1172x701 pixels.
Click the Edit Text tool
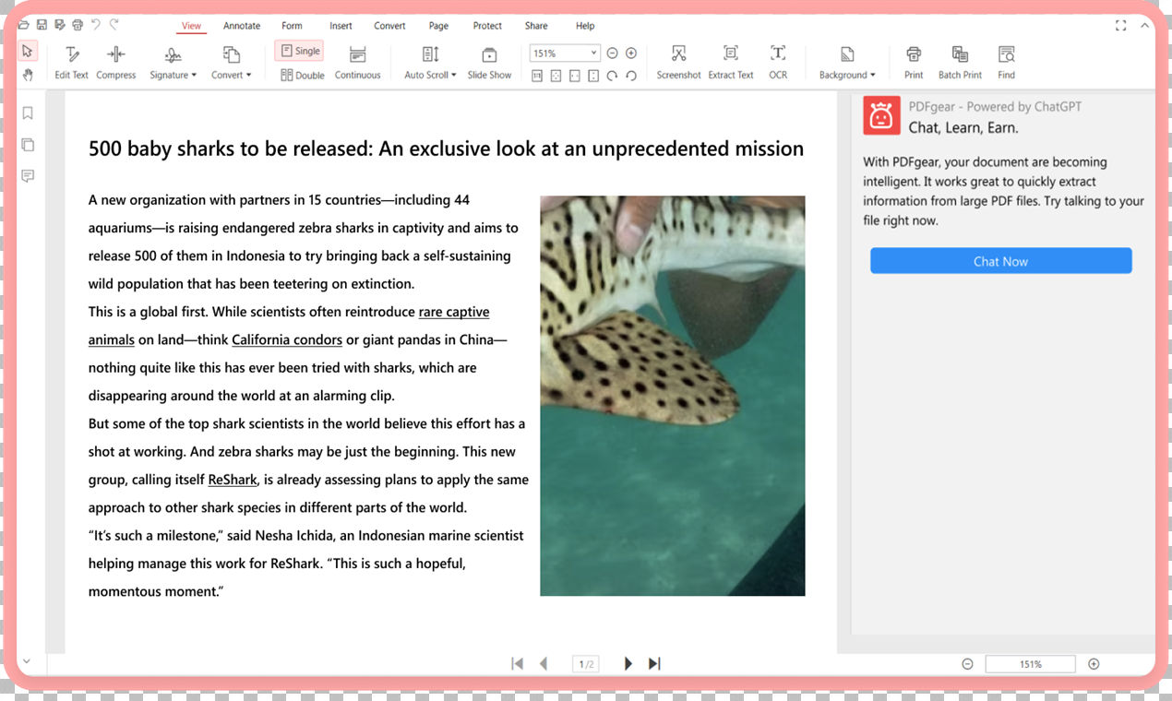72,63
